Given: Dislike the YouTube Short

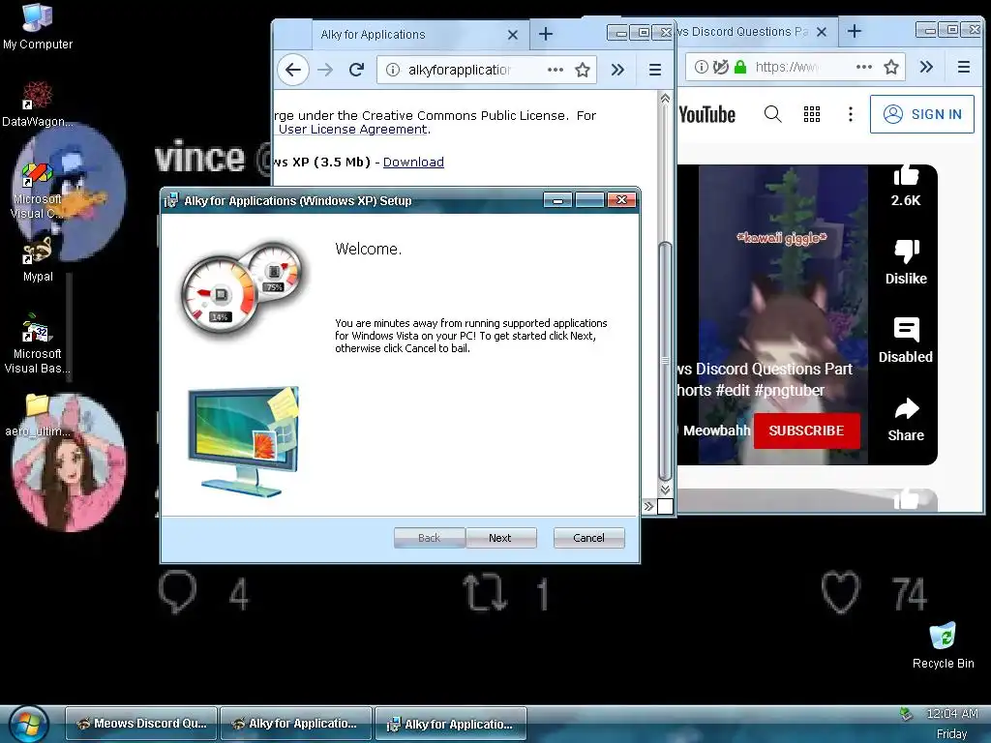Looking at the screenshot, I should point(906,262).
